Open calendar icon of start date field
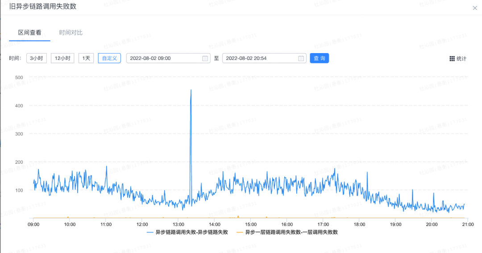The image size is (482, 253). point(205,58)
